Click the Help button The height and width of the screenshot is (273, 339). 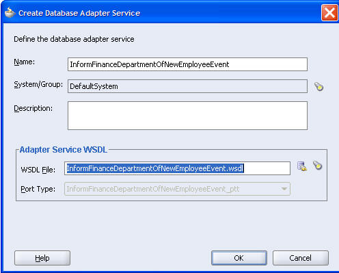(x=42, y=258)
